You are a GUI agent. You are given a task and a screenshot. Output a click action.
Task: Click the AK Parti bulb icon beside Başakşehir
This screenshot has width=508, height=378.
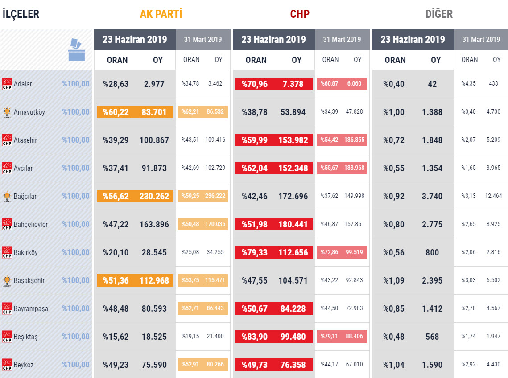pos(7,281)
